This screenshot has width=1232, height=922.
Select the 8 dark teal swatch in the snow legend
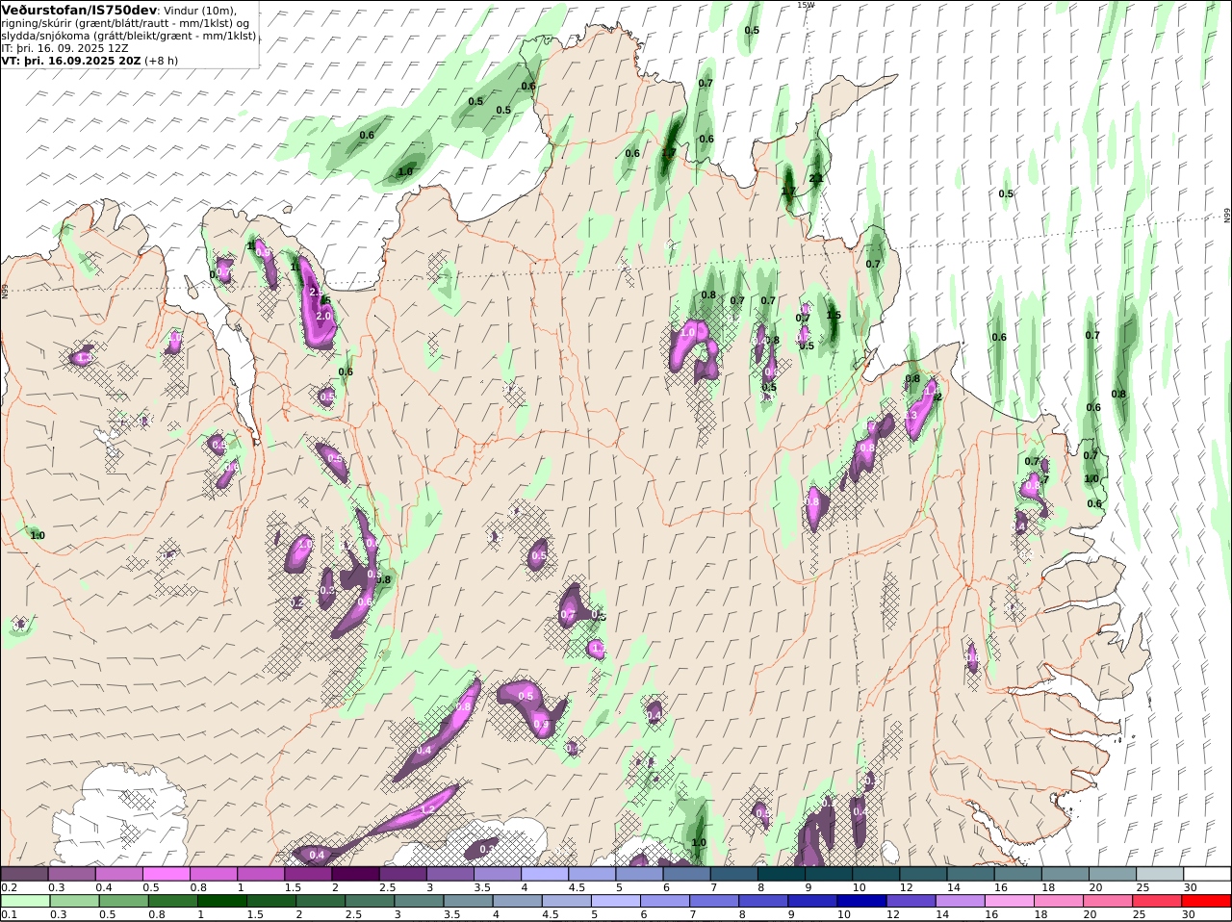click(x=782, y=874)
